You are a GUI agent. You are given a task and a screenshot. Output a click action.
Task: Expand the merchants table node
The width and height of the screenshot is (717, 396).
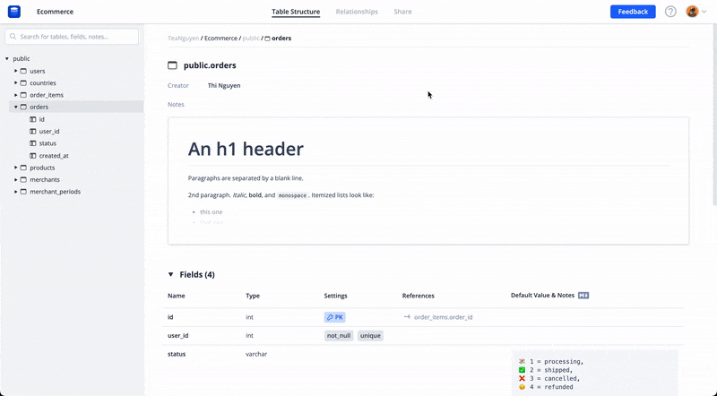click(15, 179)
